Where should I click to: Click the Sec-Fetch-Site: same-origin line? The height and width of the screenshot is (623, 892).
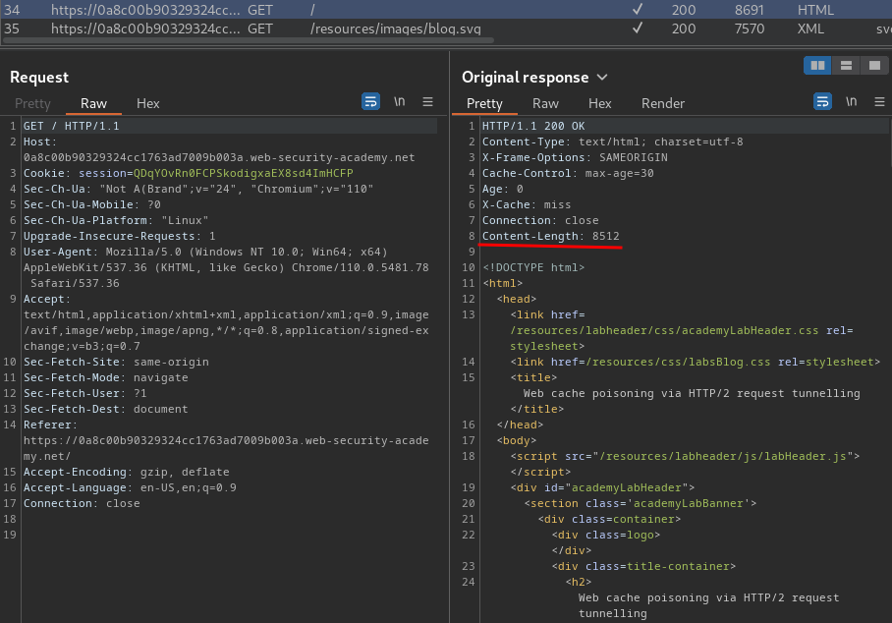[x=116, y=362]
